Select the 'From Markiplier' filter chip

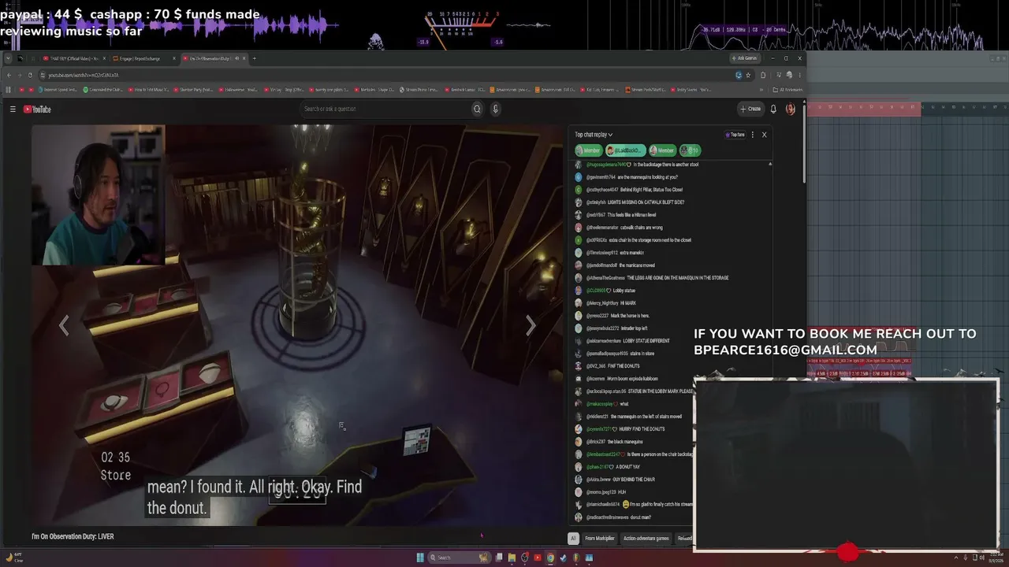coord(599,539)
